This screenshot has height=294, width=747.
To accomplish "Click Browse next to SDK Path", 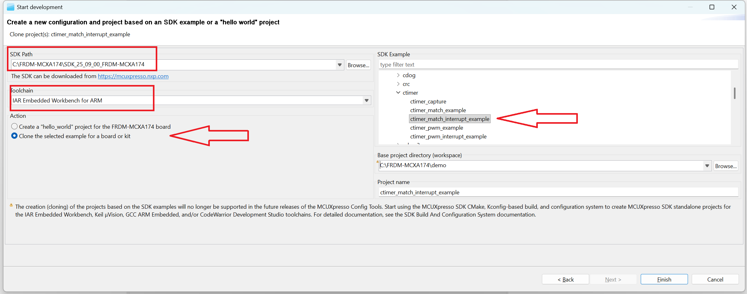I will click(358, 65).
